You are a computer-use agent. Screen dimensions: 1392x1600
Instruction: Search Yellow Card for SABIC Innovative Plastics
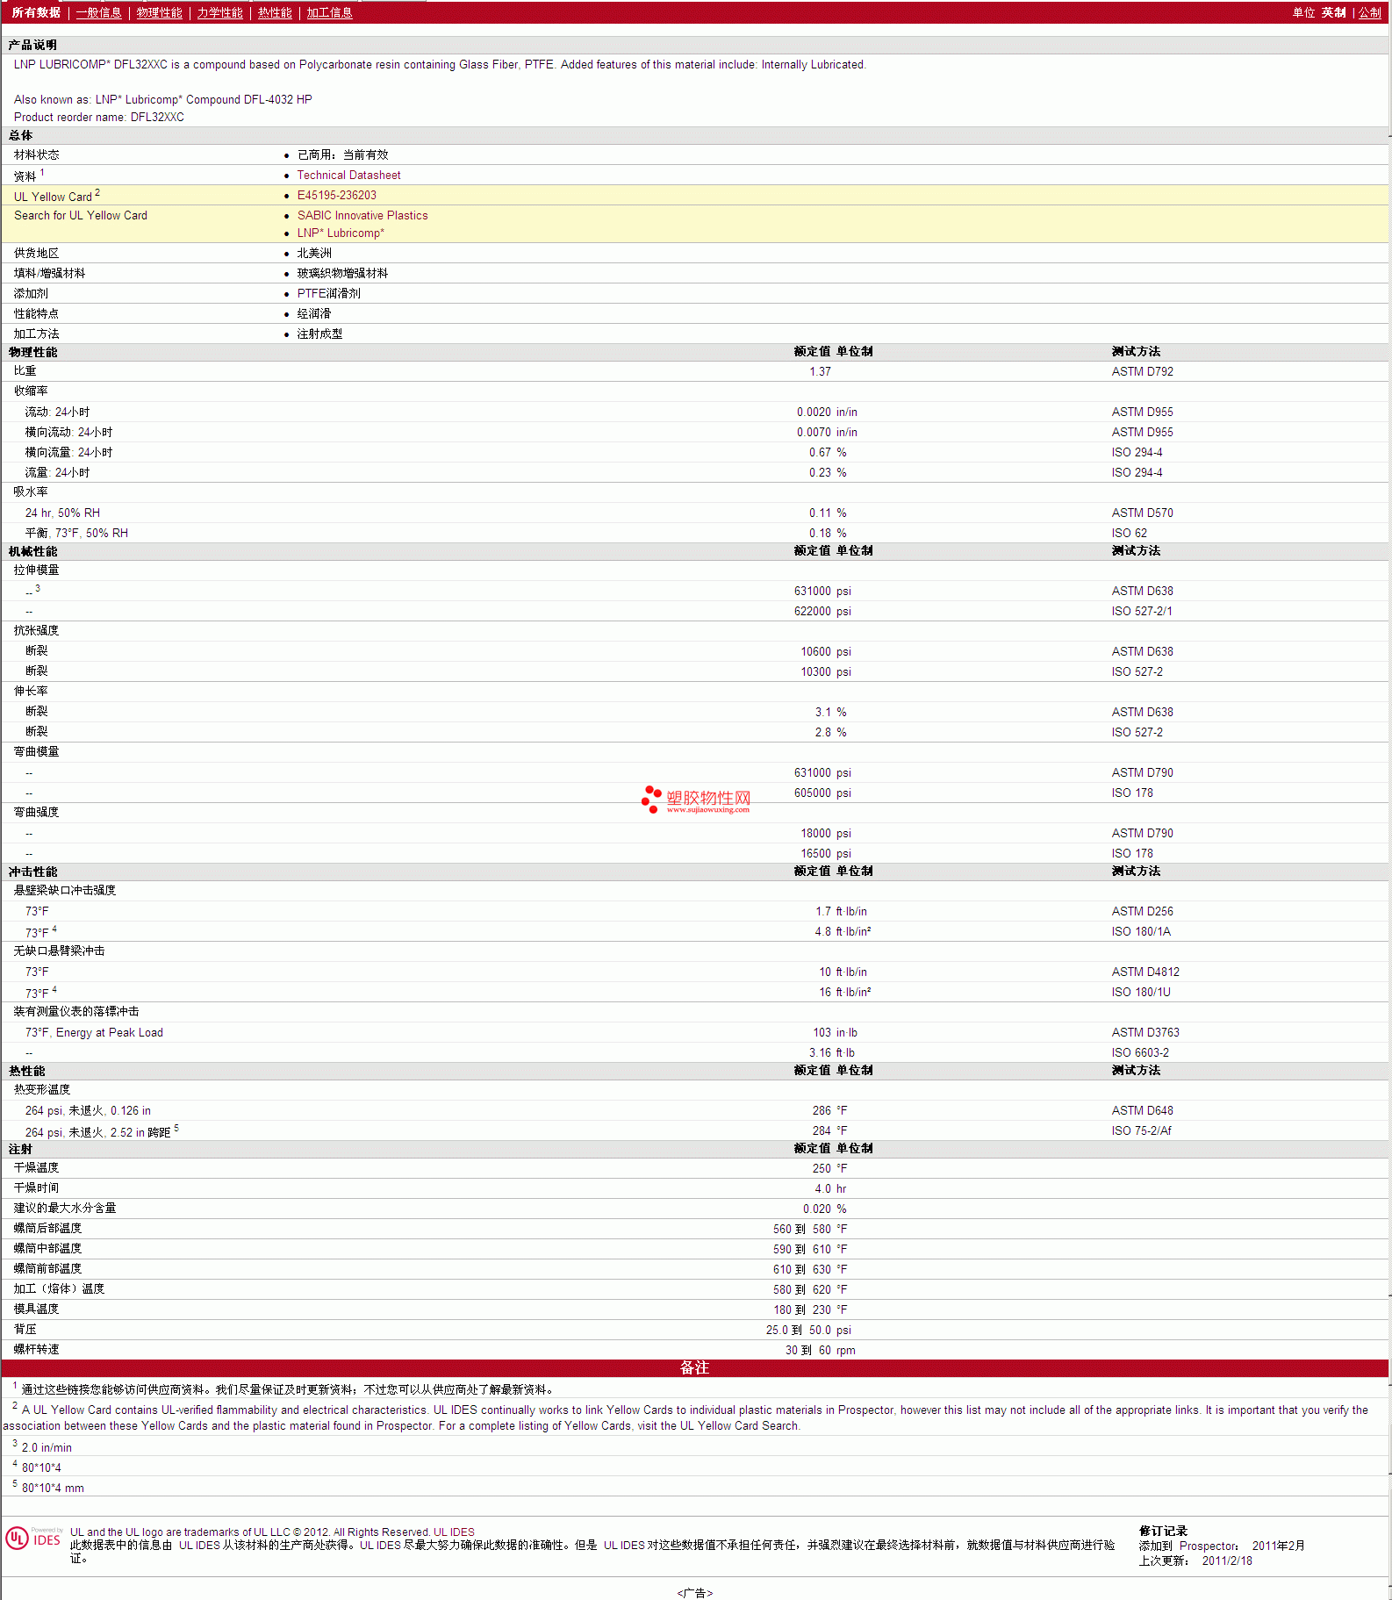362,216
